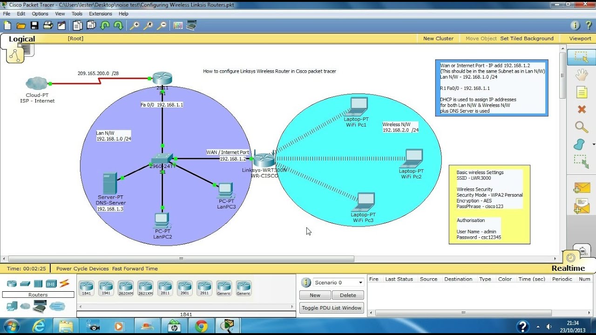Activate the Select tool in the sidebar
The height and width of the screenshot is (335, 596).
pyautogui.click(x=581, y=57)
